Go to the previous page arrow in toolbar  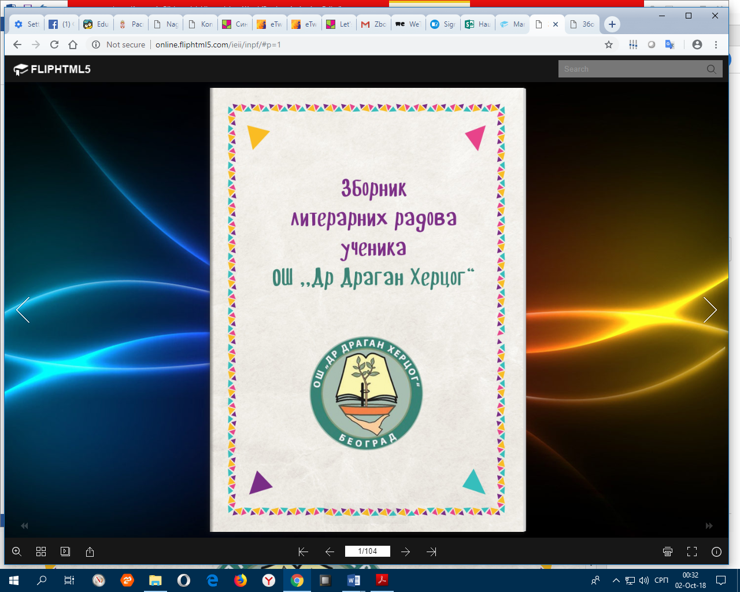330,552
